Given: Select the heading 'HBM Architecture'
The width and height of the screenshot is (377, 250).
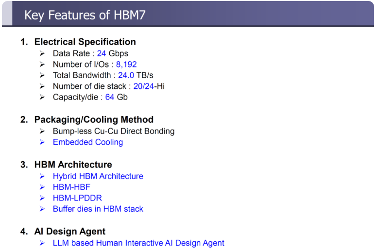Looking at the screenshot, I should click(73, 165).
